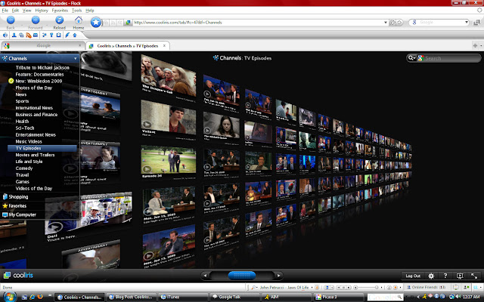Open Online Friends in status bar

click(x=426, y=287)
